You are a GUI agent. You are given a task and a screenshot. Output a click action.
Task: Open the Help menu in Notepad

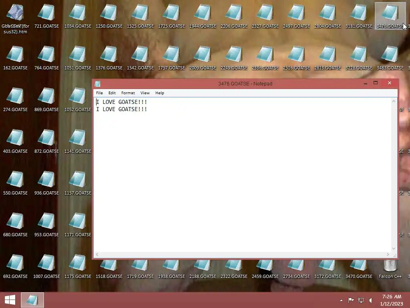tap(159, 93)
